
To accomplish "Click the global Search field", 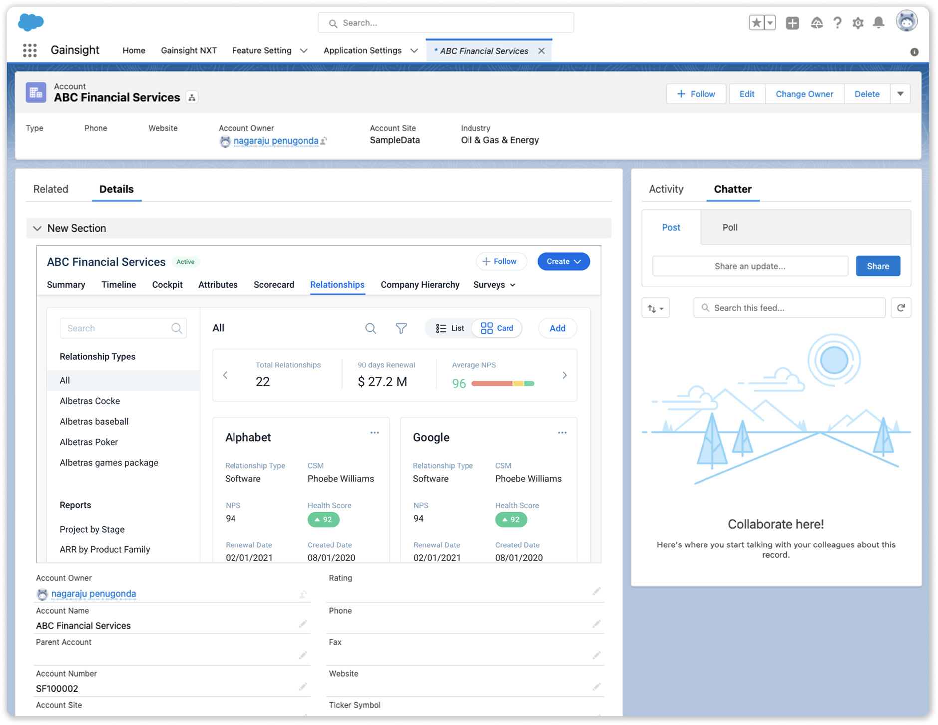I will point(446,23).
